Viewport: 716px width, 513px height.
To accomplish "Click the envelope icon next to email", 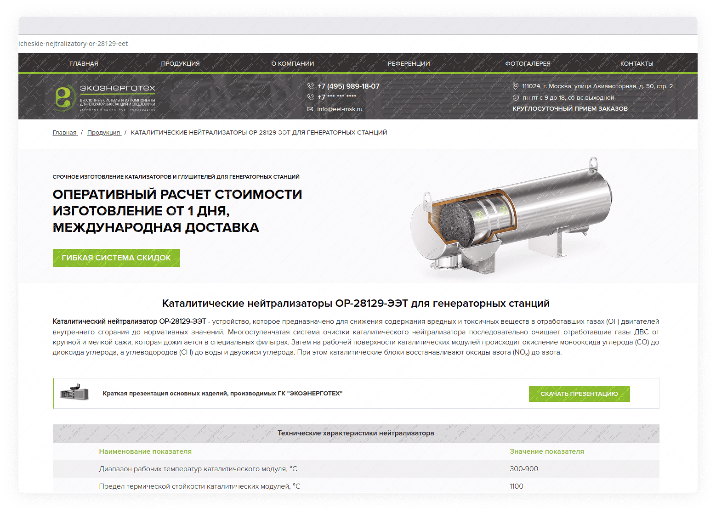I will (x=310, y=109).
